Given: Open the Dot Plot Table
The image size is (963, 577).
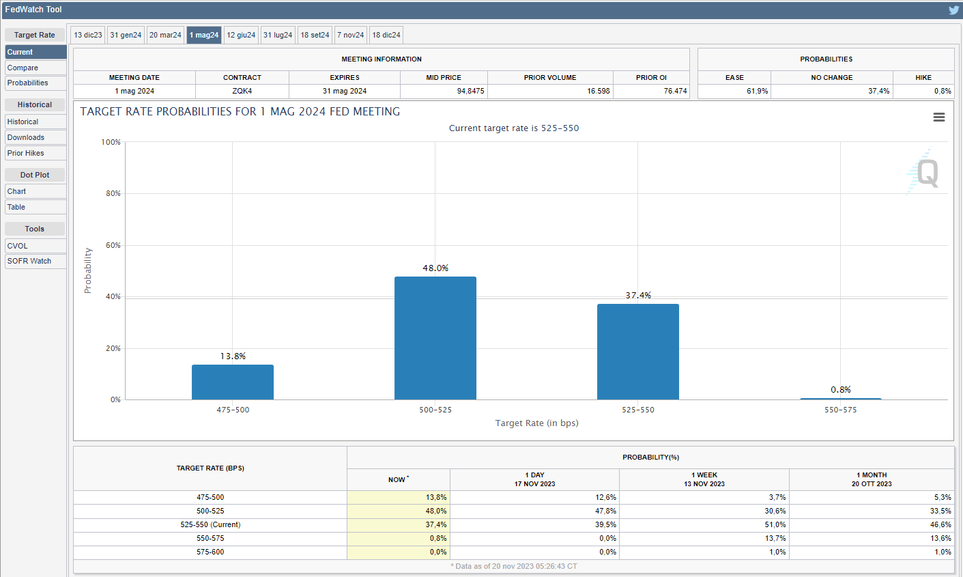Looking at the screenshot, I should coord(35,207).
